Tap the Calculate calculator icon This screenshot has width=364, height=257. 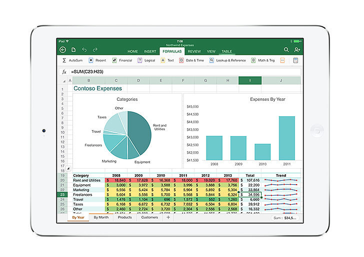click(x=295, y=60)
